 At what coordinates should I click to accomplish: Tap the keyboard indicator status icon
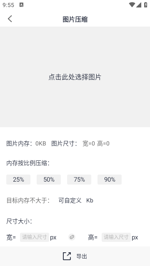point(21,5)
